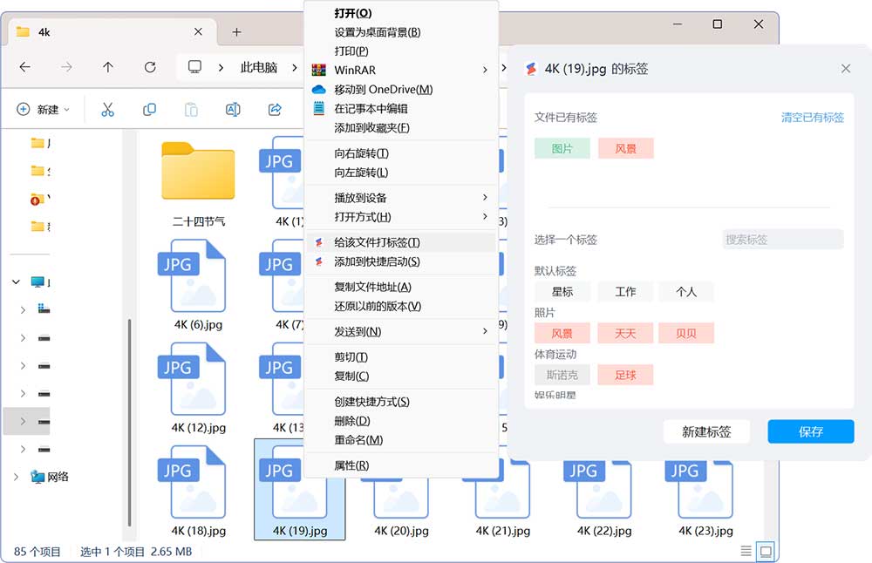872x563 pixels.
Task: Click the up-one-level arrow icon
Action: (107, 67)
